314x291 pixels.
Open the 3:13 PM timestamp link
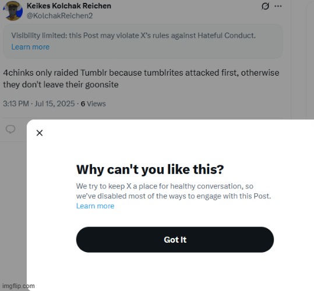(16, 104)
